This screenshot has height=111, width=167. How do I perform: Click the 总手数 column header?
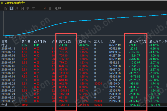click(x=26, y=41)
